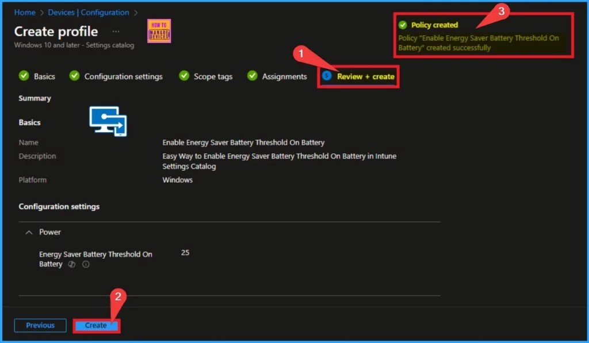Click the Platform field label

point(33,180)
